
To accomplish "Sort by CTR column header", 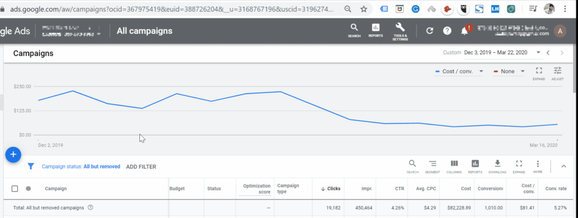I will pos(400,189).
